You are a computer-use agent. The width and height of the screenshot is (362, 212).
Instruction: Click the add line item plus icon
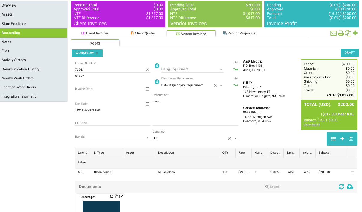coord(342,139)
